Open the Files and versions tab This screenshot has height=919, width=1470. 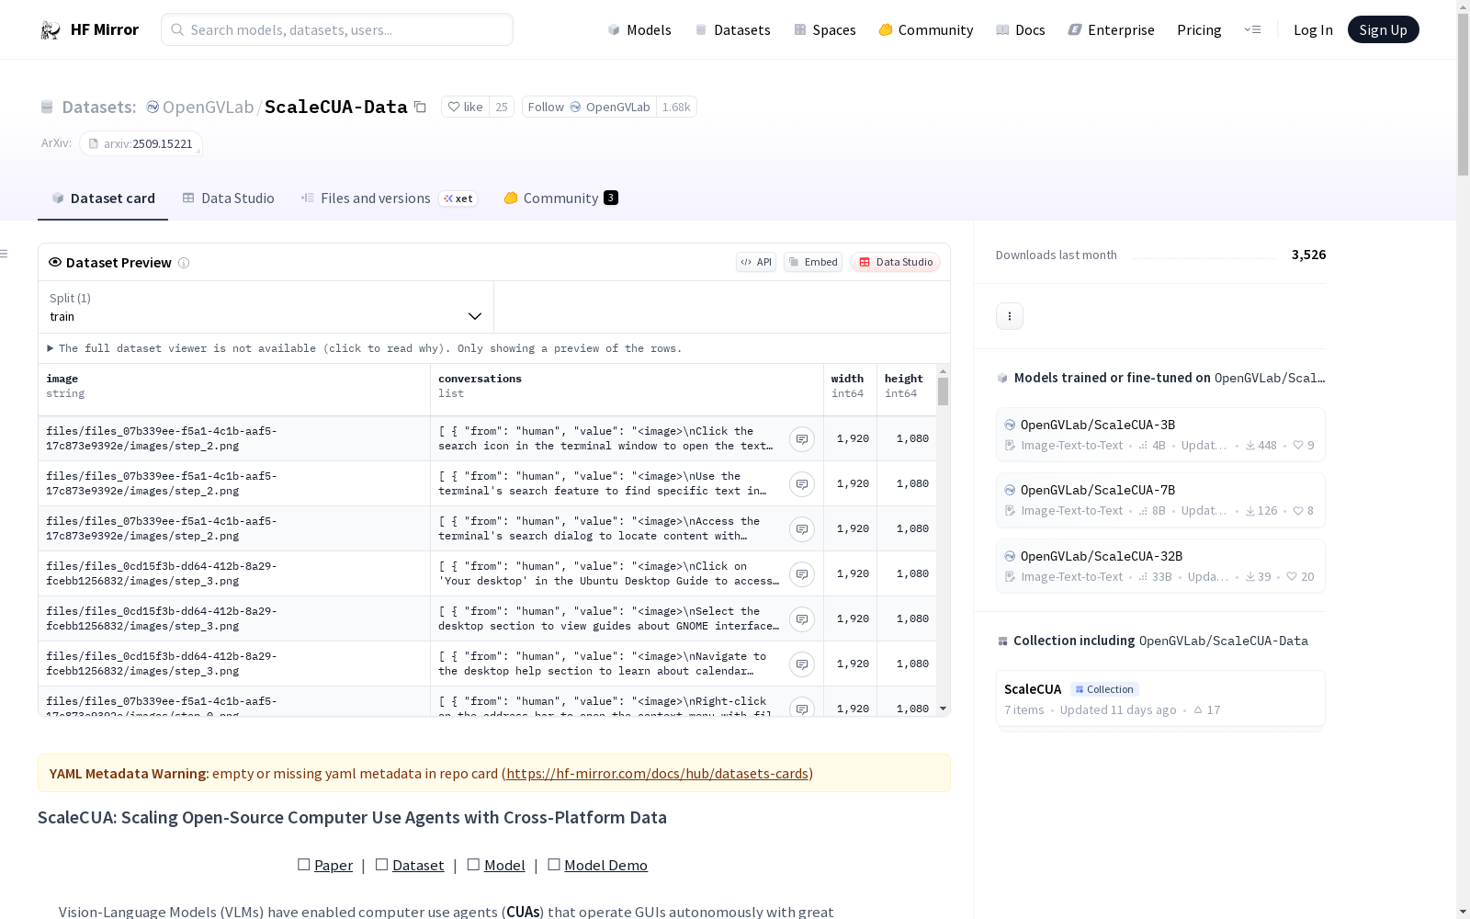pyautogui.click(x=389, y=199)
